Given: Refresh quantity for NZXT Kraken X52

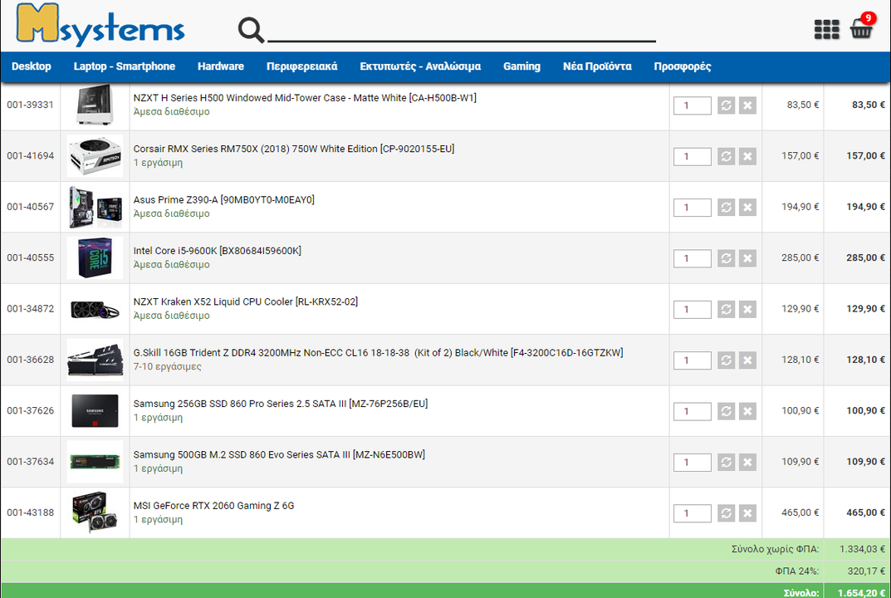Looking at the screenshot, I should tap(726, 309).
